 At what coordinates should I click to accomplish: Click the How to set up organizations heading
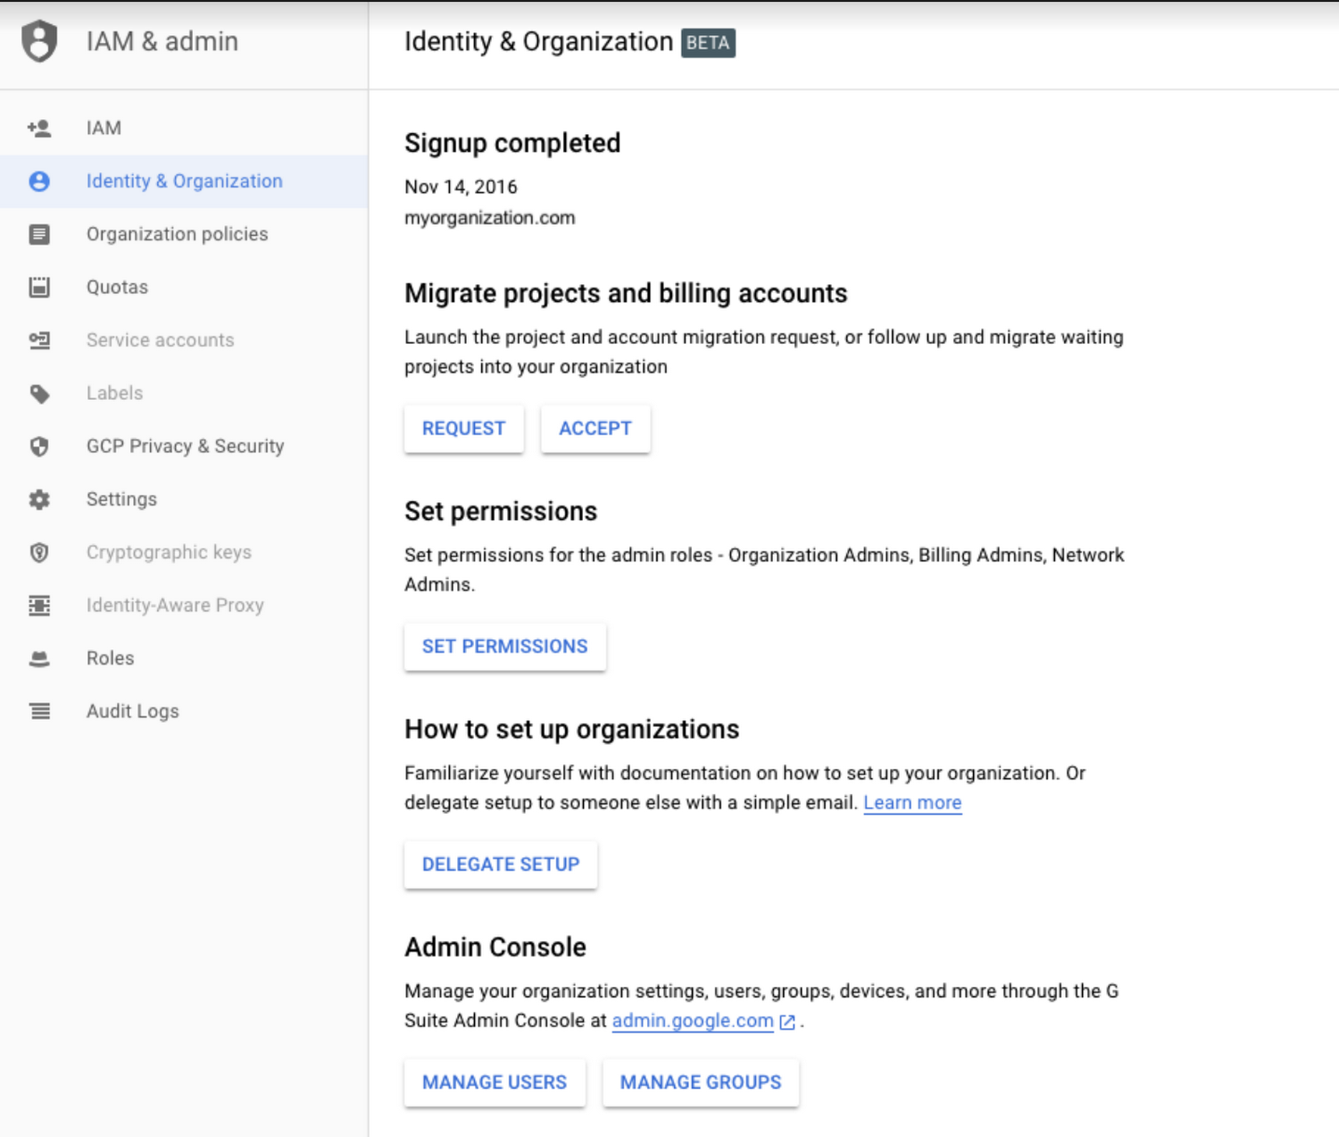(572, 730)
